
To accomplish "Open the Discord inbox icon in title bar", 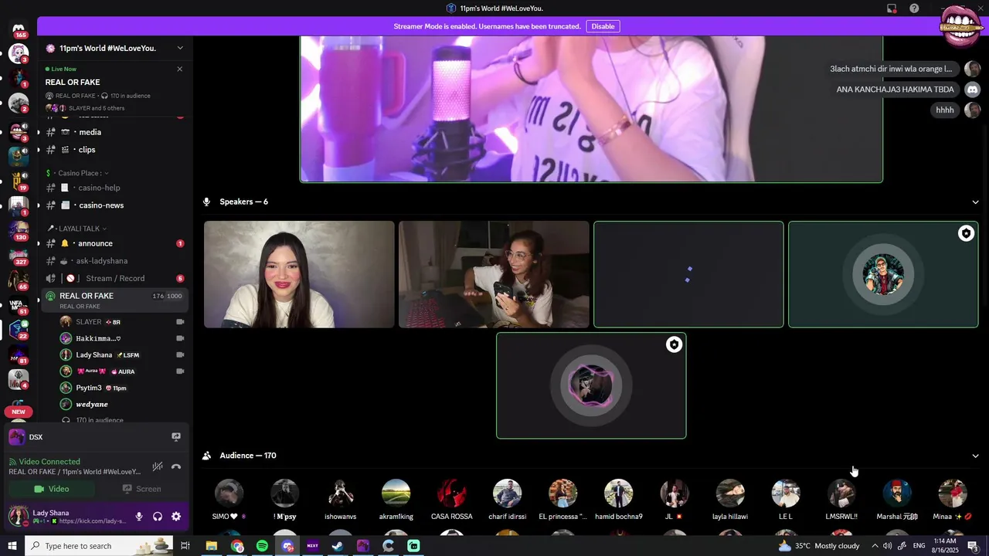I will (x=892, y=8).
